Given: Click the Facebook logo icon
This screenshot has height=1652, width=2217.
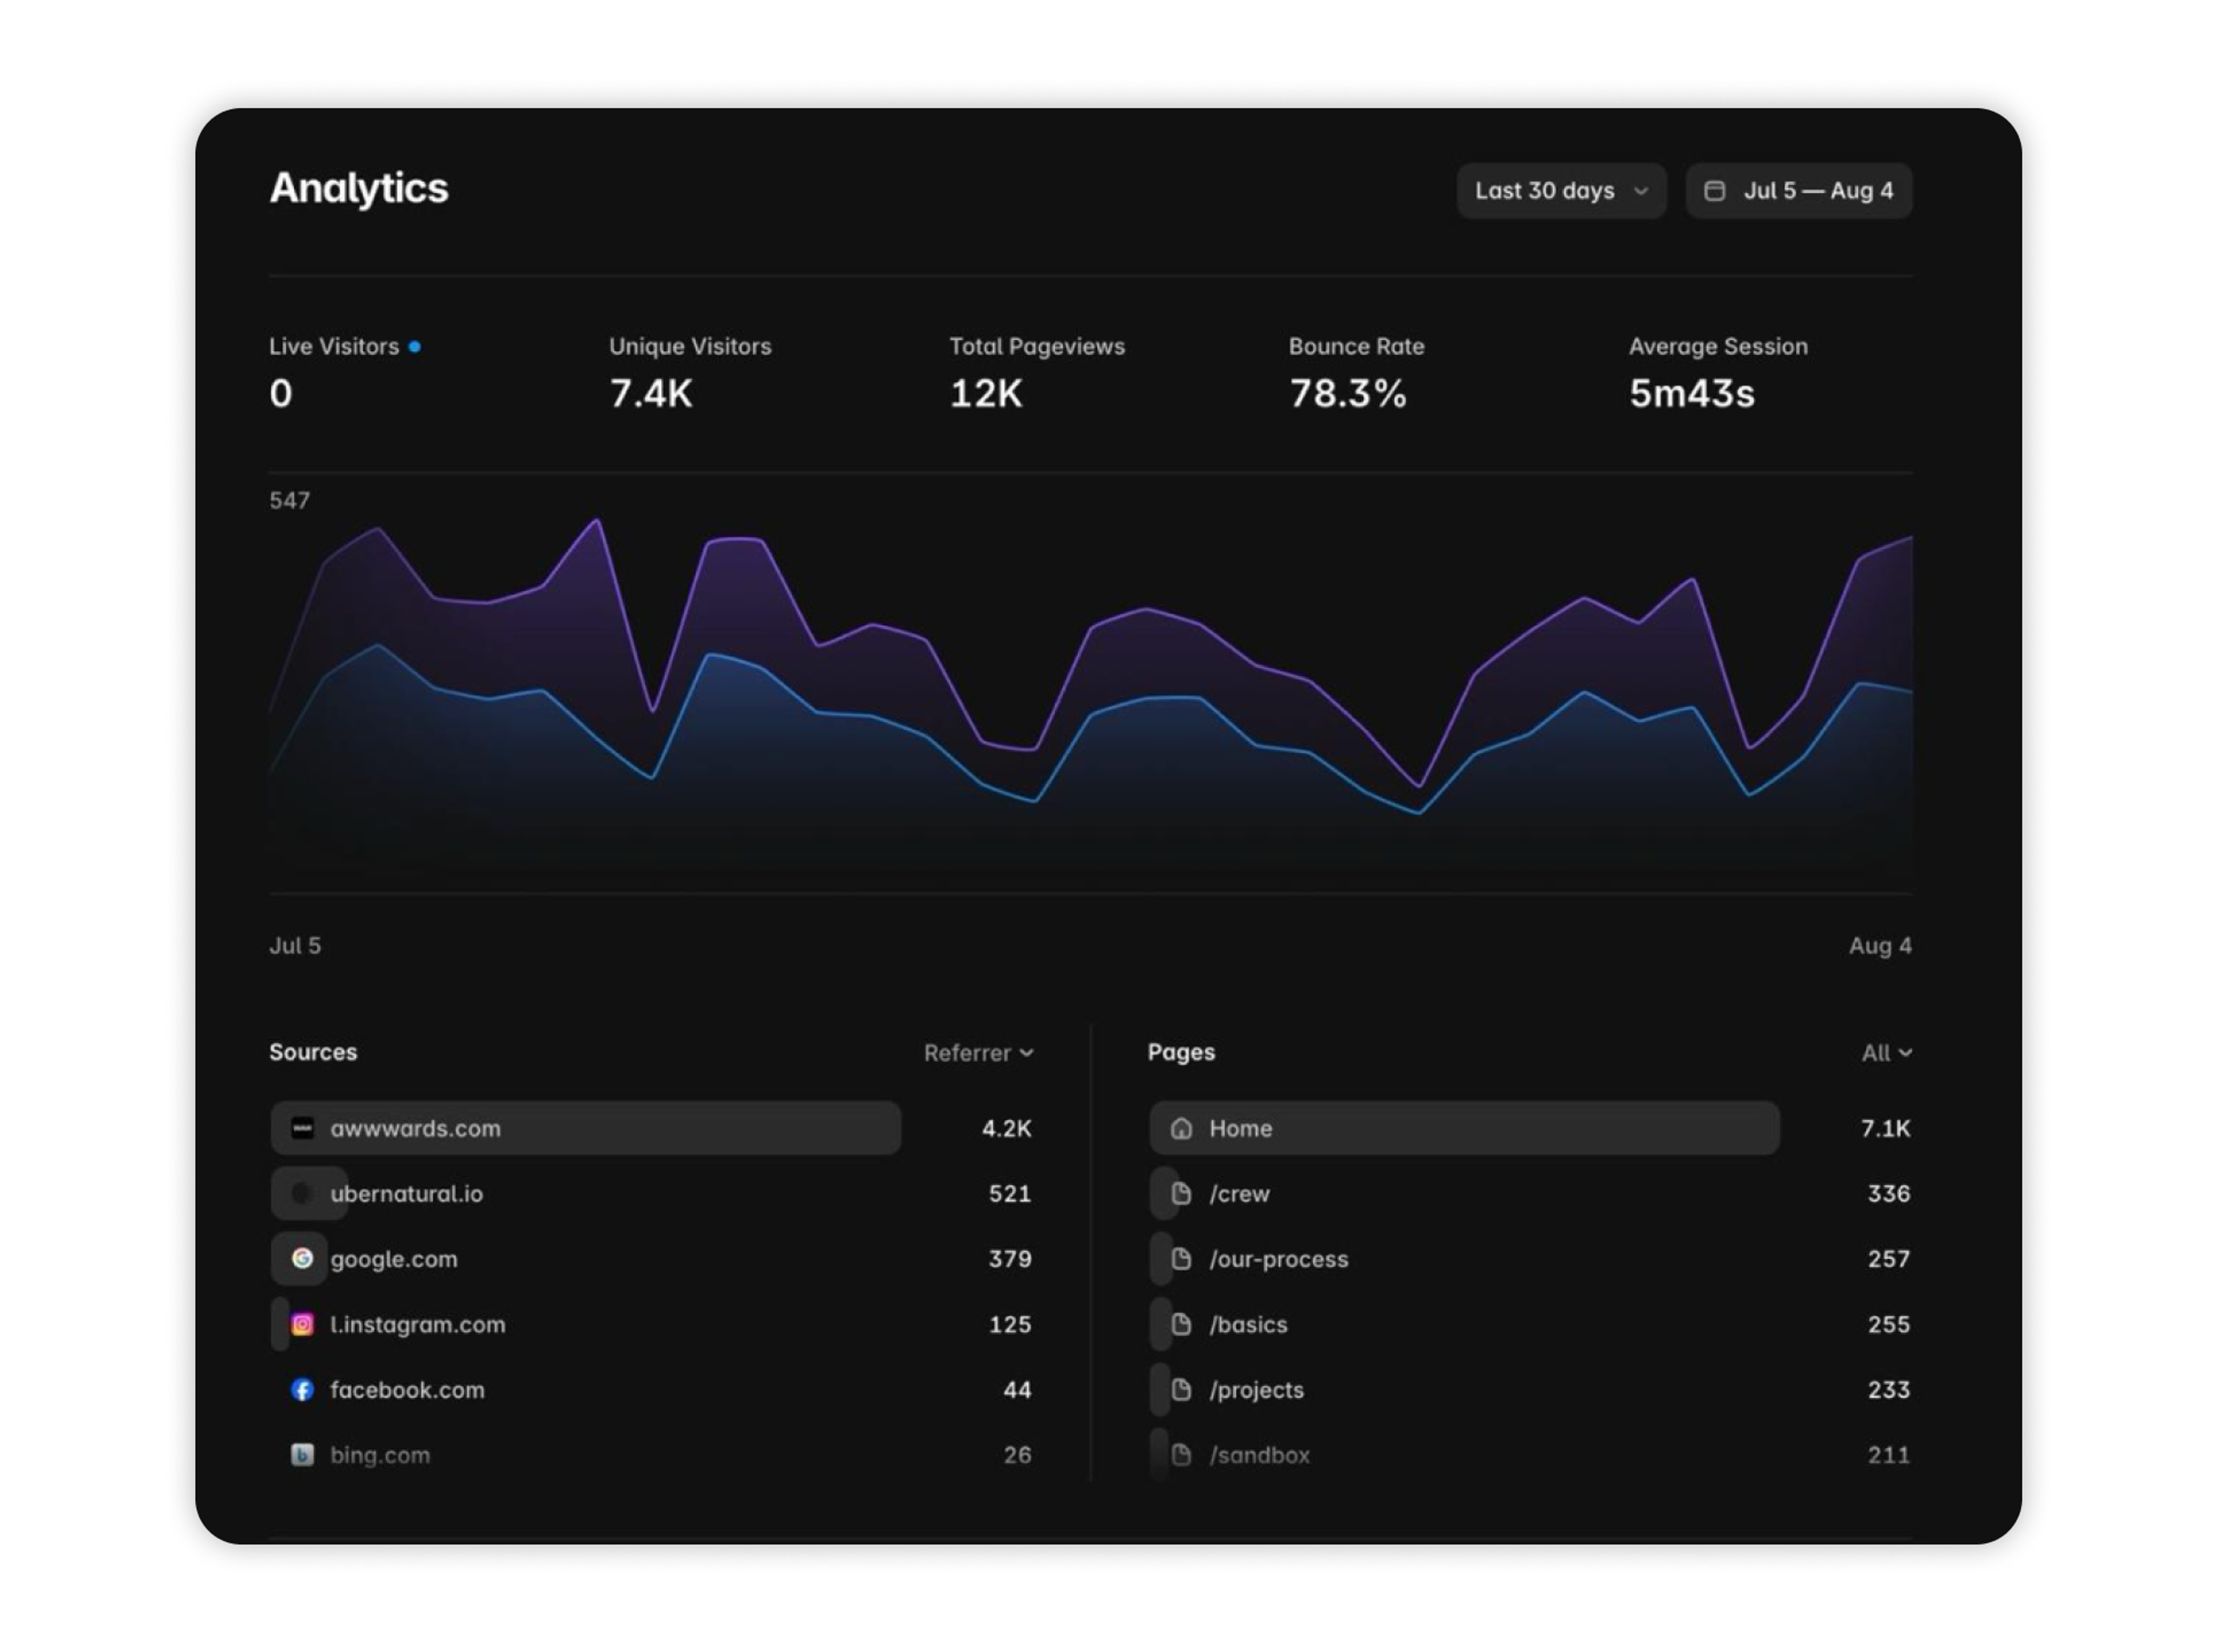Looking at the screenshot, I should (x=302, y=1389).
